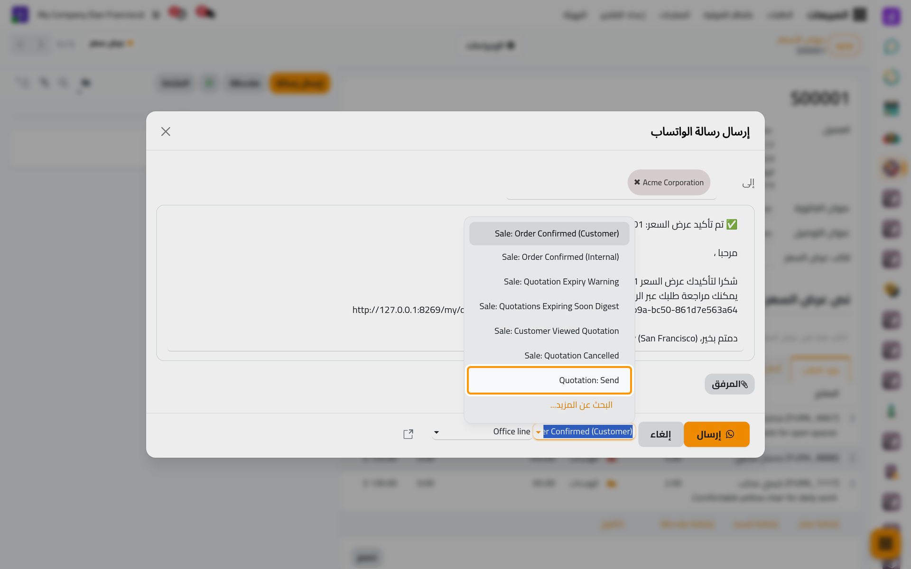
Task: Cancel the WhatsApp message dialog
Action: pyautogui.click(x=660, y=434)
